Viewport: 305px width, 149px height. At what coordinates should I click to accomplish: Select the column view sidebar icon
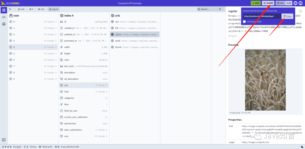(4, 10)
